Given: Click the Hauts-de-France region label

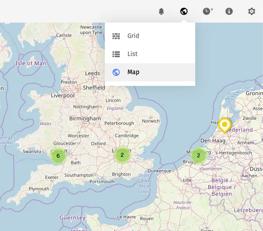Looking at the screenshot, I should coord(183,205).
